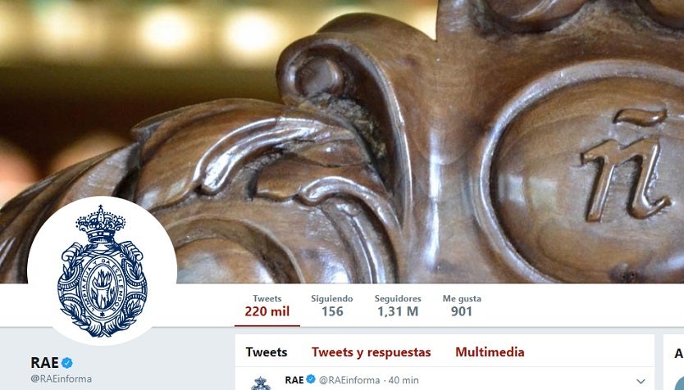Click the verified badge in the tweet header
The height and width of the screenshot is (390, 684).
(x=311, y=379)
